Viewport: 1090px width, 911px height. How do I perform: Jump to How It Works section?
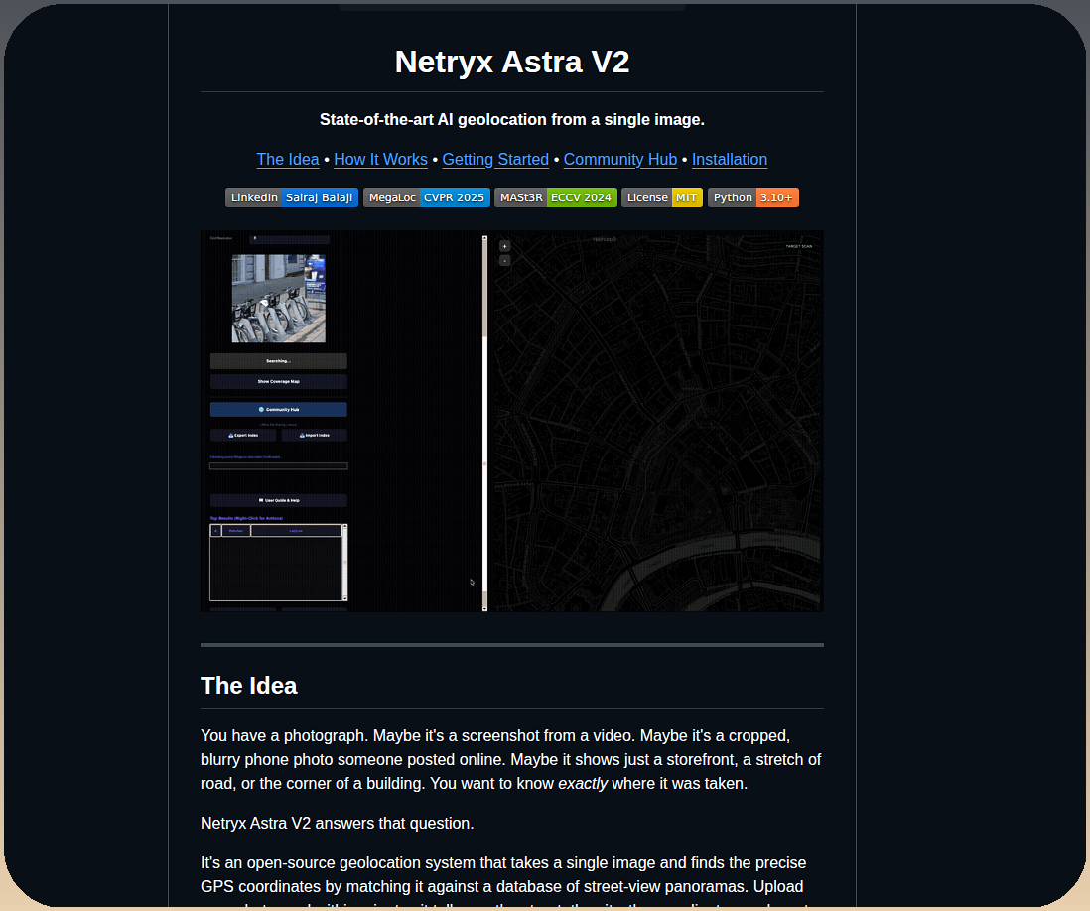pyautogui.click(x=380, y=159)
